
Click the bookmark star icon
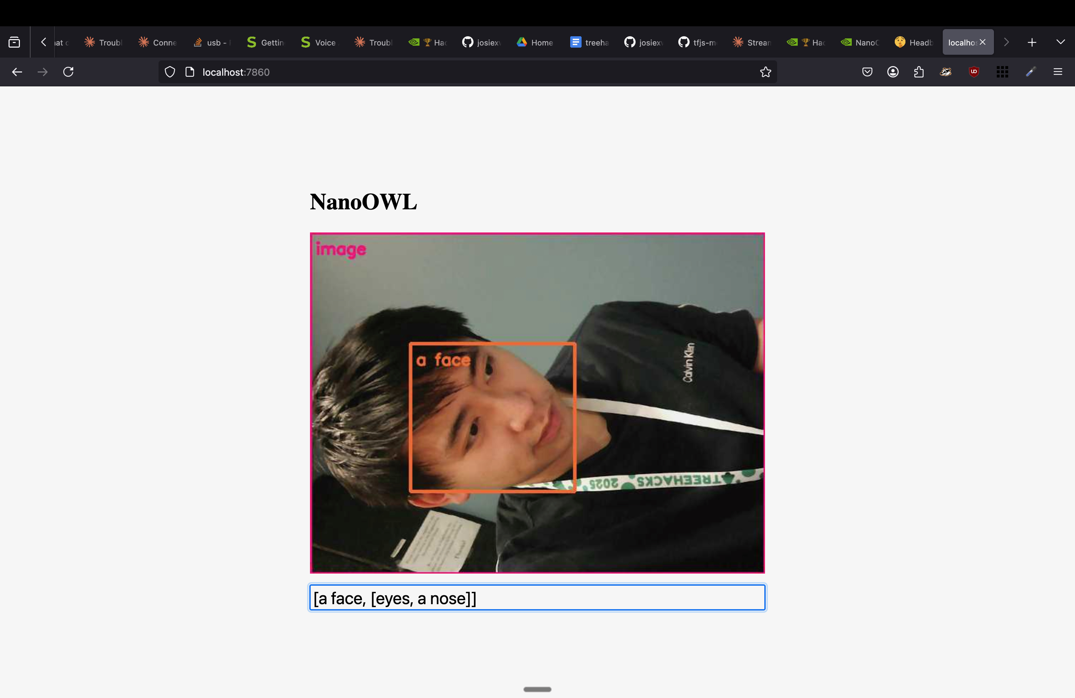pos(765,72)
